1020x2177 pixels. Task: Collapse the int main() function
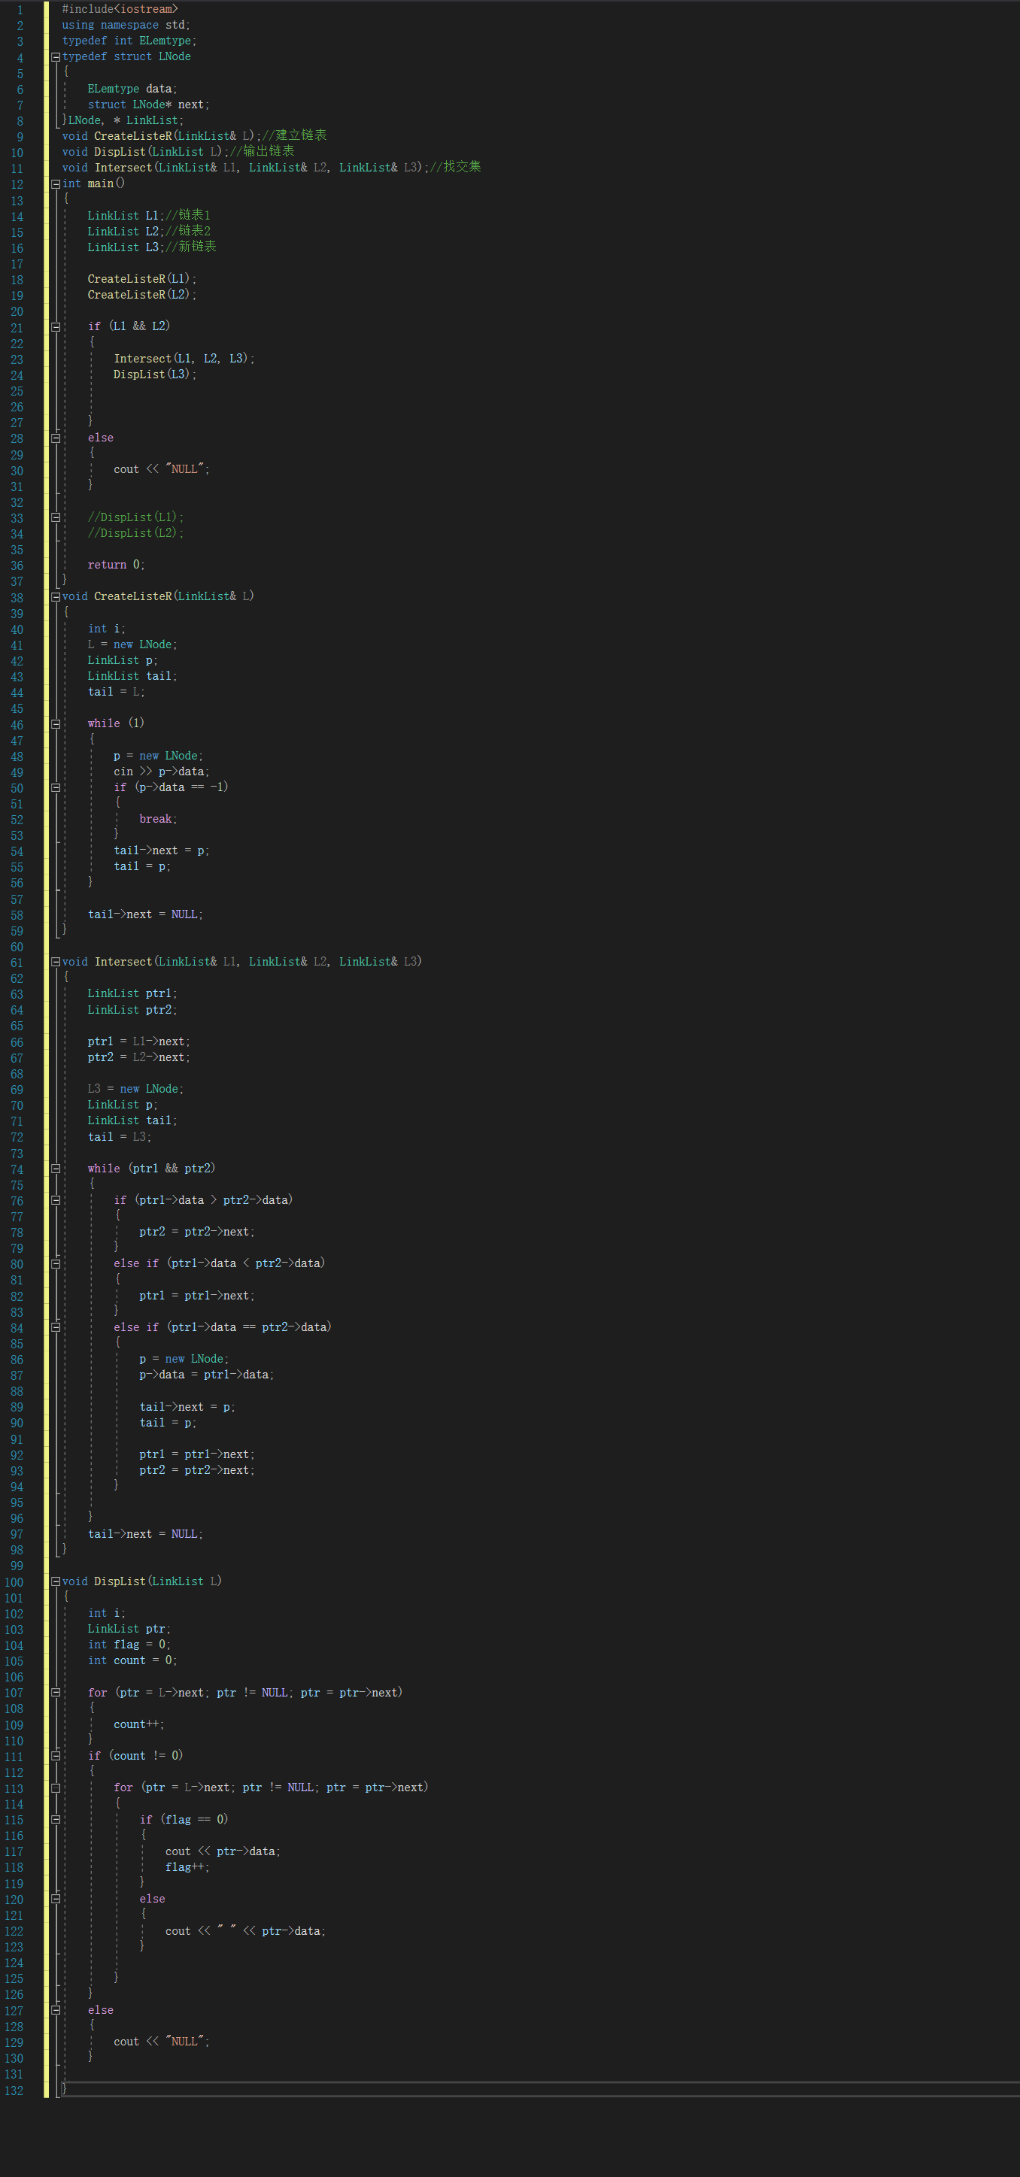pyautogui.click(x=56, y=183)
